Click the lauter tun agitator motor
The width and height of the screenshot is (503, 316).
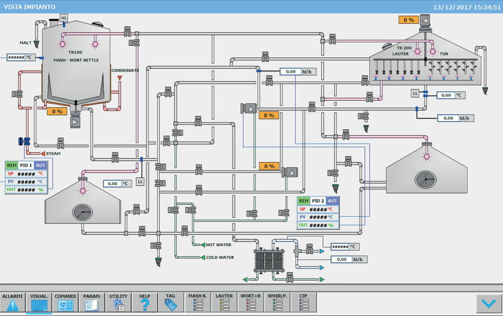(x=425, y=21)
